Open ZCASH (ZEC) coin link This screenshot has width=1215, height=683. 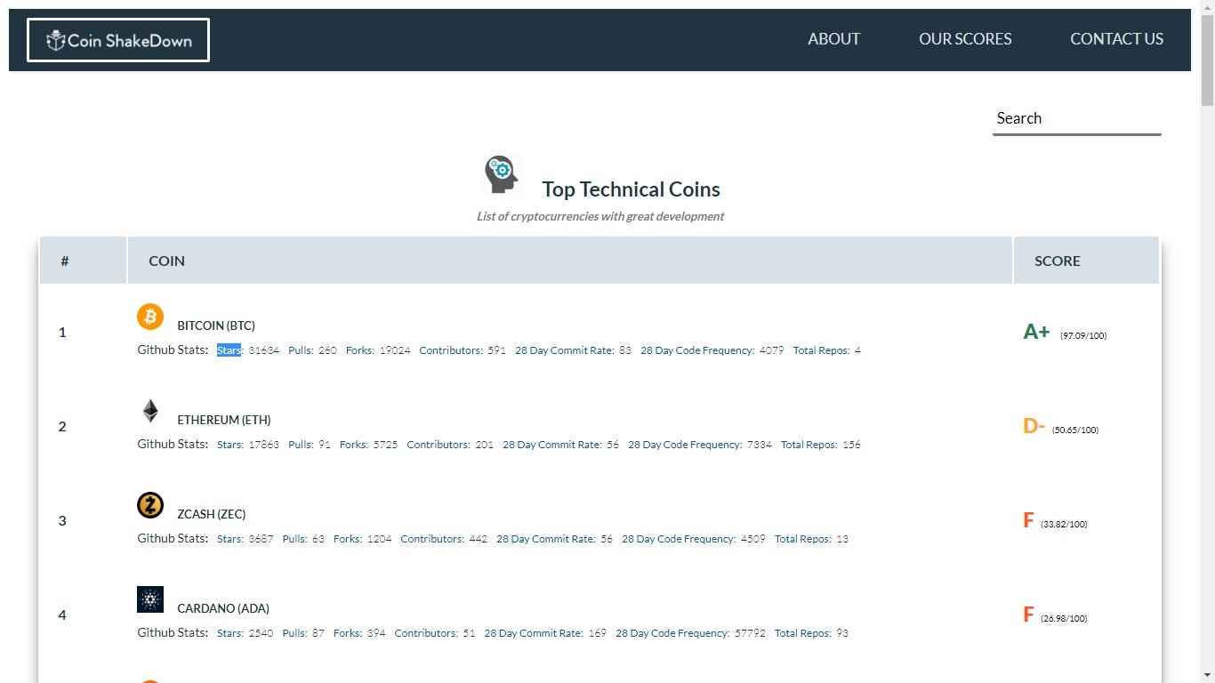pyautogui.click(x=212, y=514)
